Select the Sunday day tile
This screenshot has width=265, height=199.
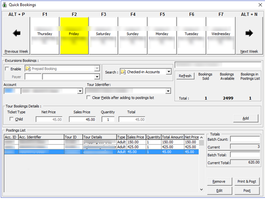click(x=133, y=35)
